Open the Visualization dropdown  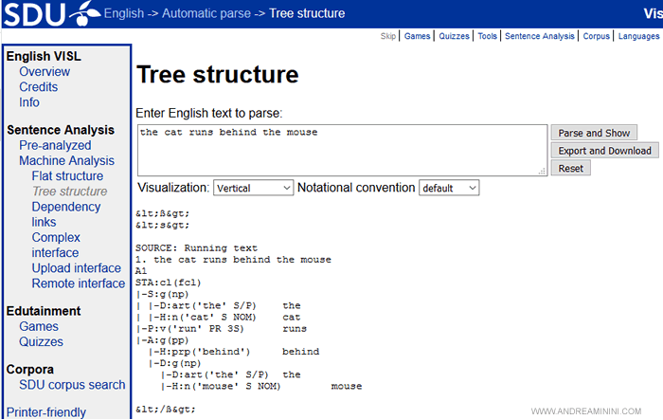[254, 188]
